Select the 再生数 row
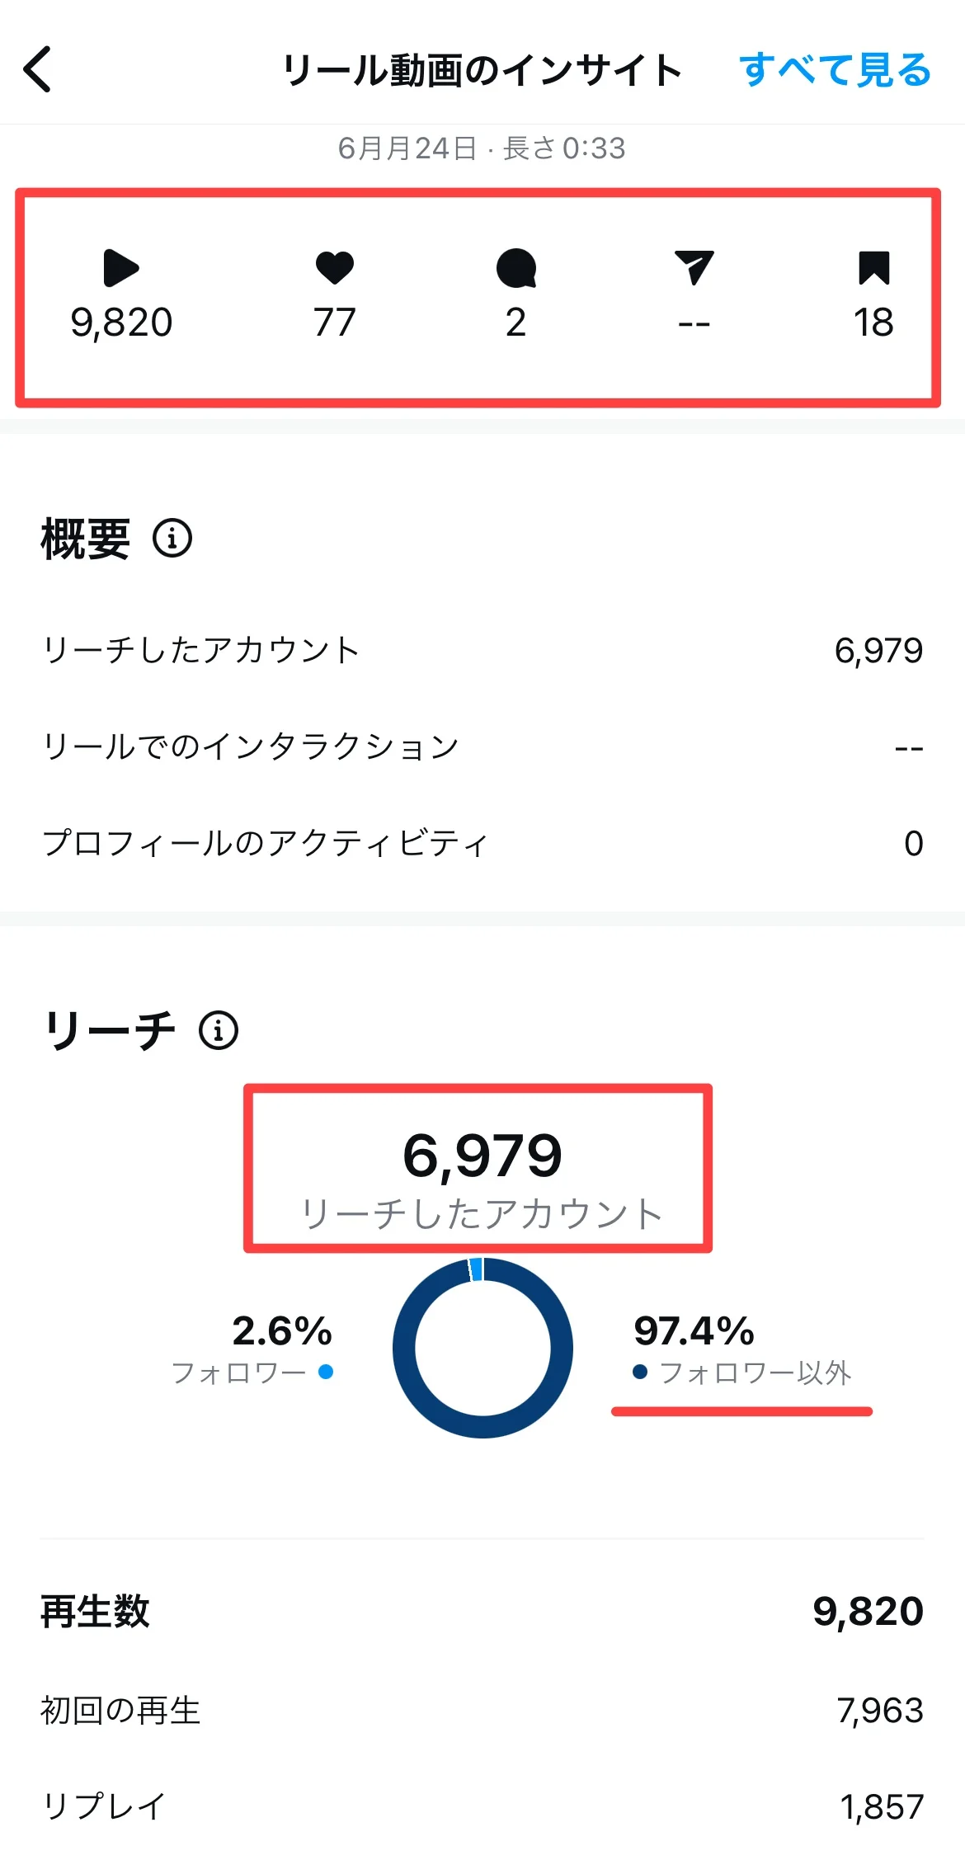965x1874 pixels. tap(482, 1611)
